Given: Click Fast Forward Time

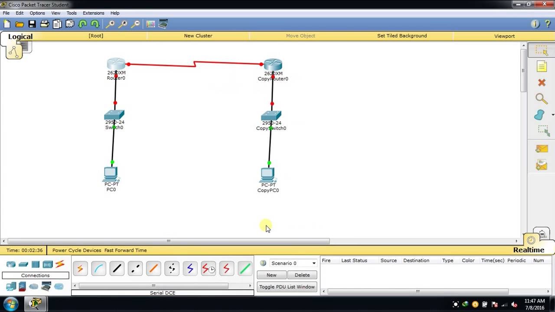Looking at the screenshot, I should click(x=125, y=250).
